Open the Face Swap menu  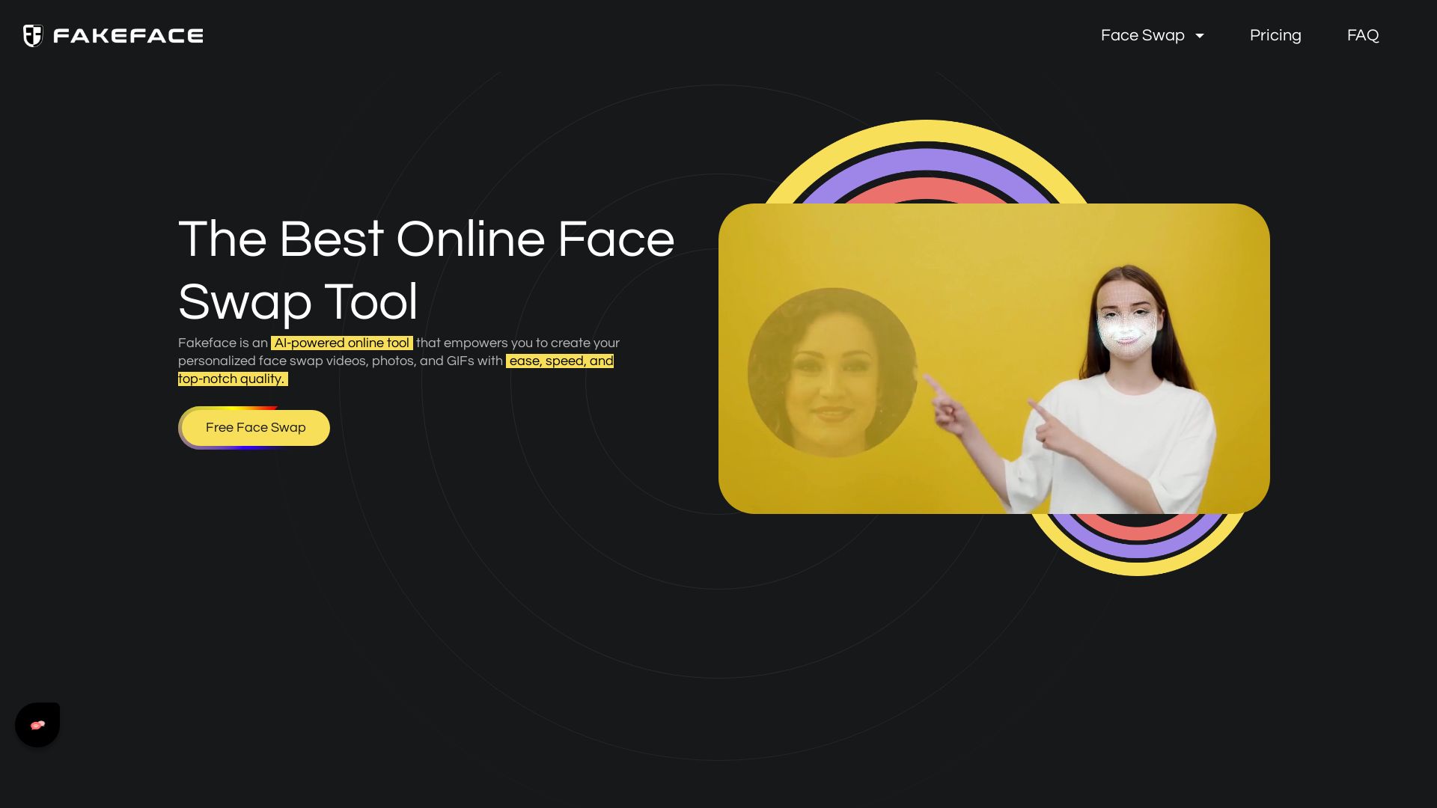[x=1142, y=35]
